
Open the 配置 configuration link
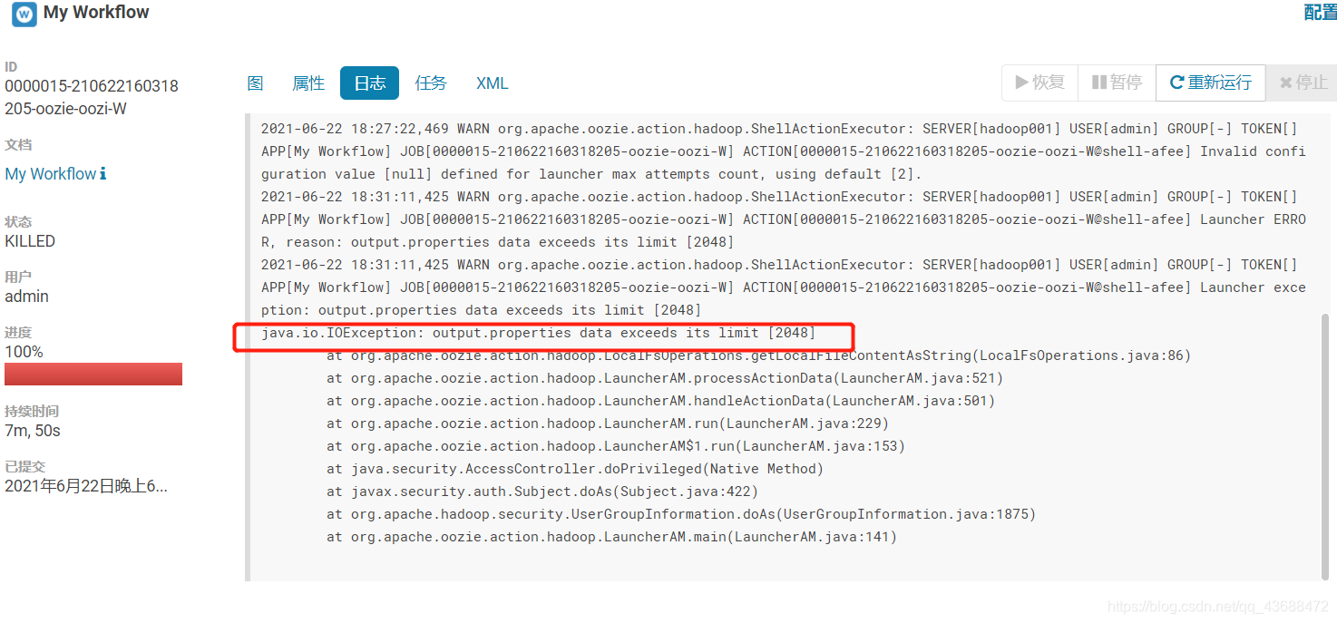click(x=1320, y=12)
